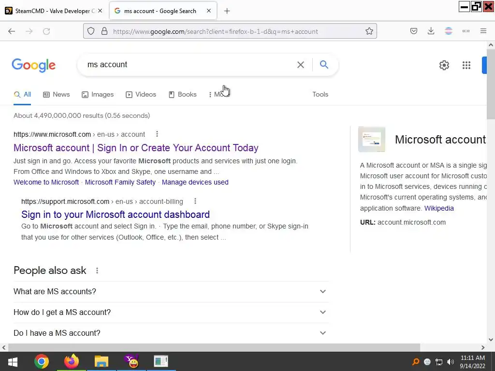495x371 pixels.
Task: Open options for the microsoft.com result
Action: [x=157, y=134]
